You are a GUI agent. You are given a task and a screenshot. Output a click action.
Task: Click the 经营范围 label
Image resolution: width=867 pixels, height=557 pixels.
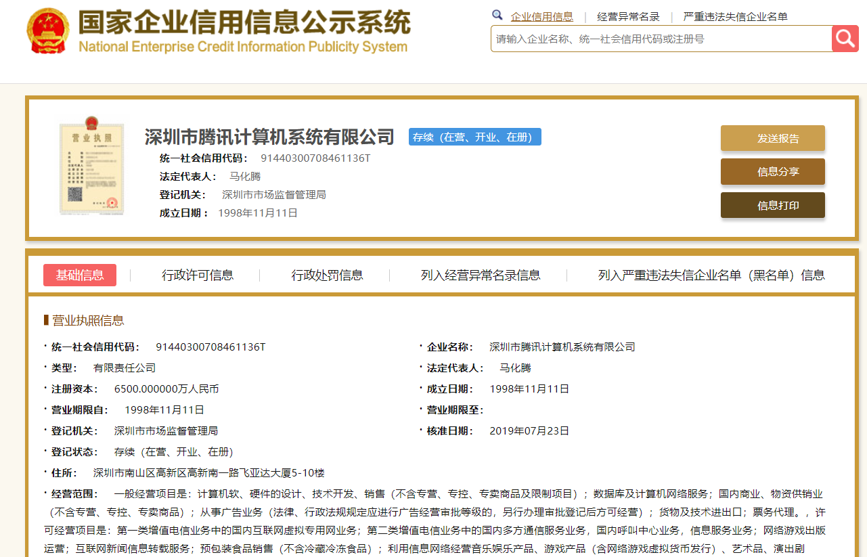pos(74,494)
